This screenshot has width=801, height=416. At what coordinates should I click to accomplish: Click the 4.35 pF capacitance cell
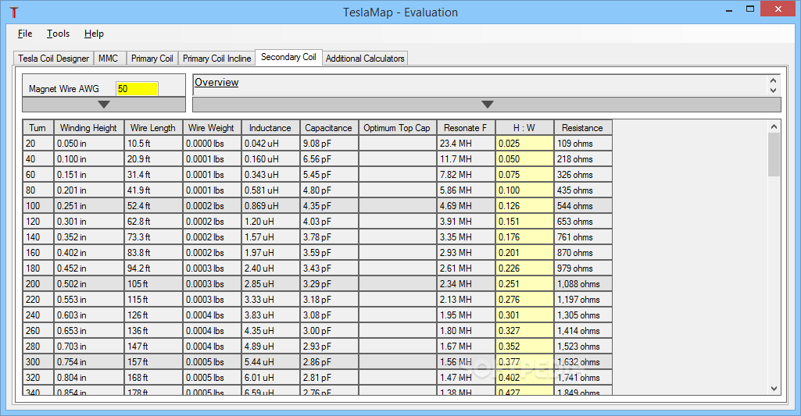[x=329, y=206]
